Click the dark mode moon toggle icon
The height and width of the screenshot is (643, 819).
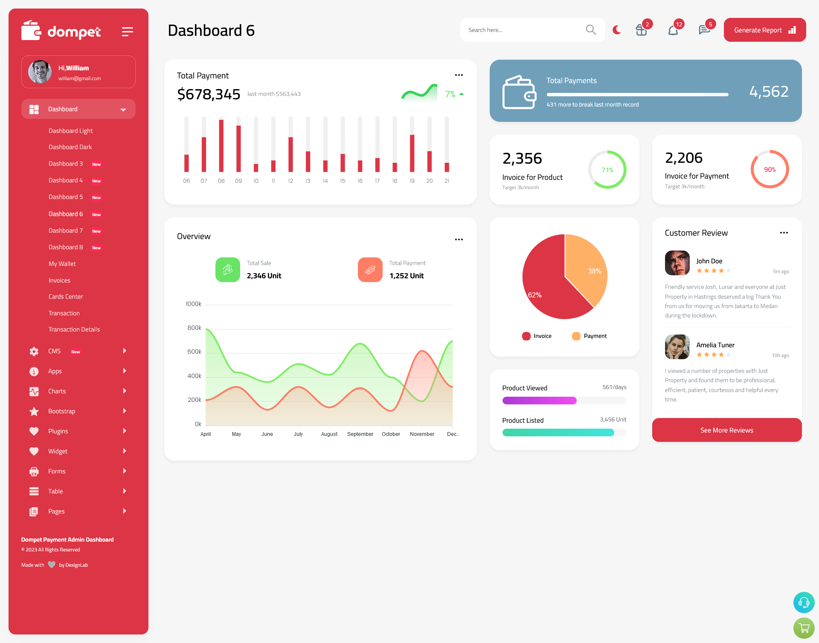tap(616, 30)
